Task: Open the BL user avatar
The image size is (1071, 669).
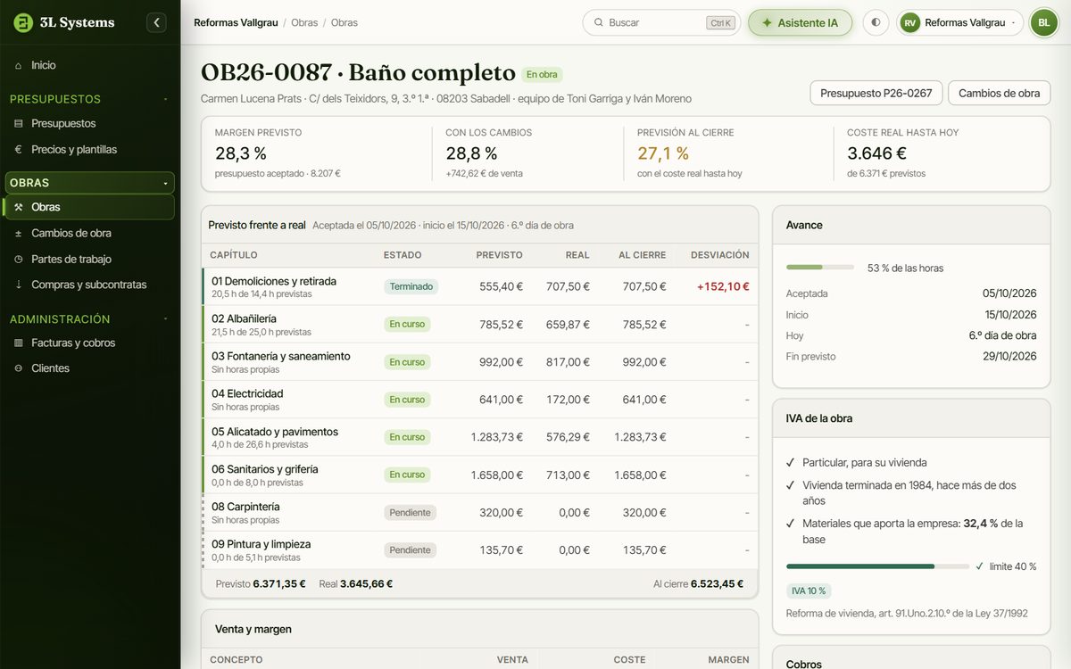Action: [x=1043, y=22]
